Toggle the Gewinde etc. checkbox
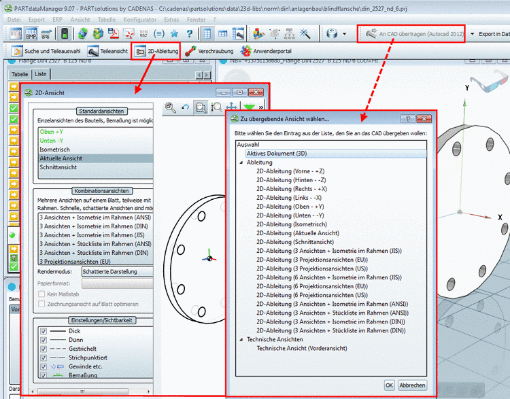 [x=44, y=366]
